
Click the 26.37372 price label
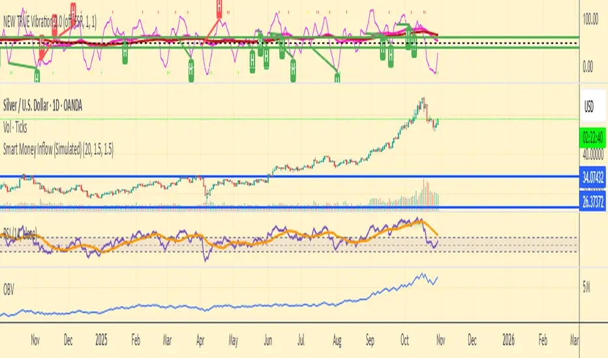593,201
